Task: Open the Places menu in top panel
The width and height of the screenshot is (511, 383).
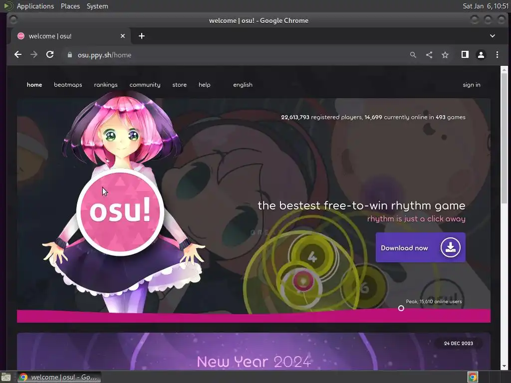Action: tap(70, 6)
